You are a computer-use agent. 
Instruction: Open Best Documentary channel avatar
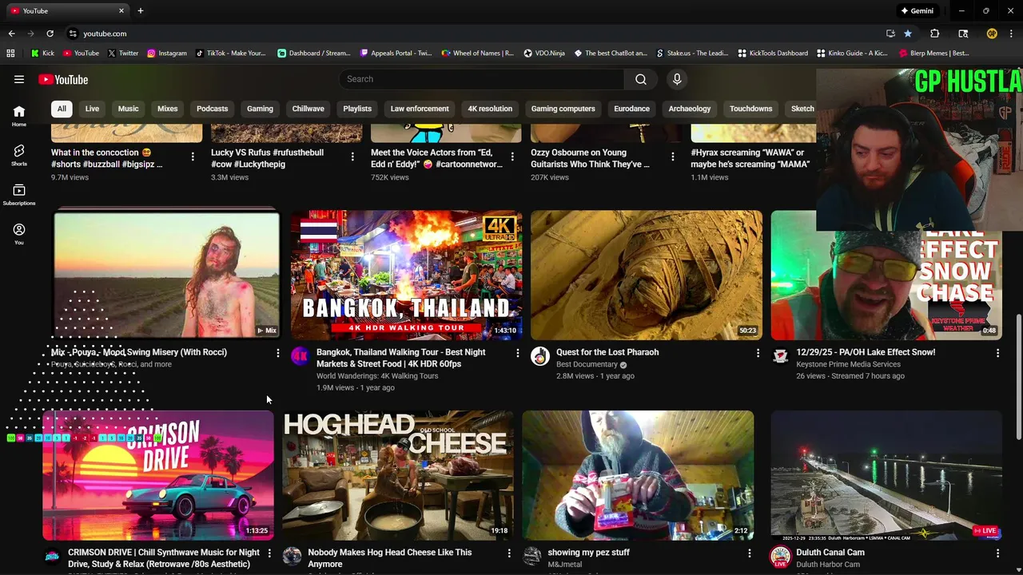[540, 356]
